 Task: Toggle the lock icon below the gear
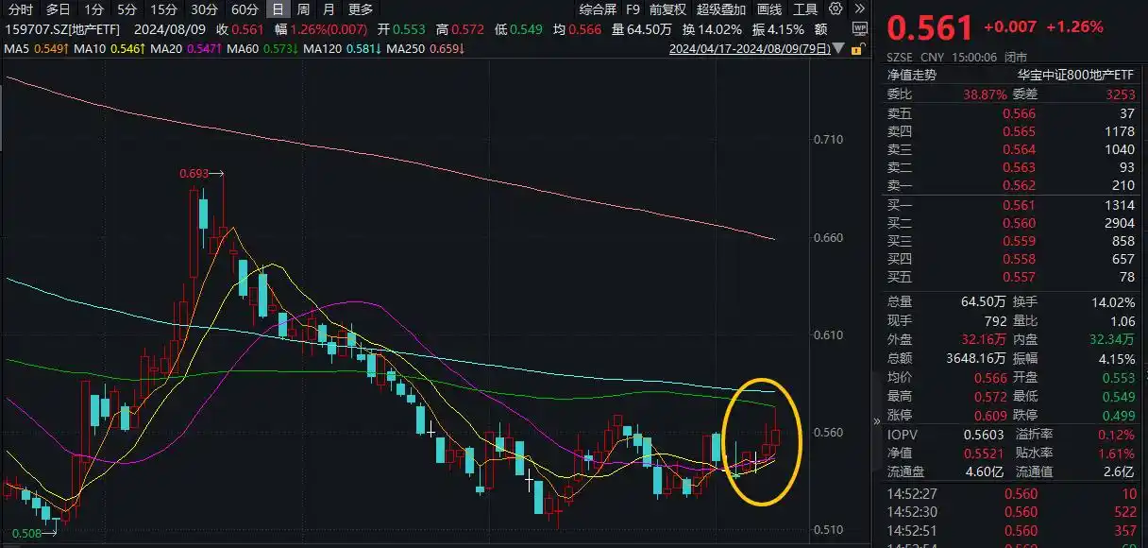tap(857, 49)
